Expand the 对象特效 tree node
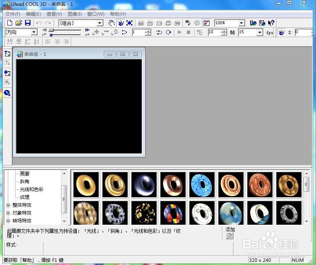This screenshot has width=316, height=265. pyautogui.click(x=8, y=213)
